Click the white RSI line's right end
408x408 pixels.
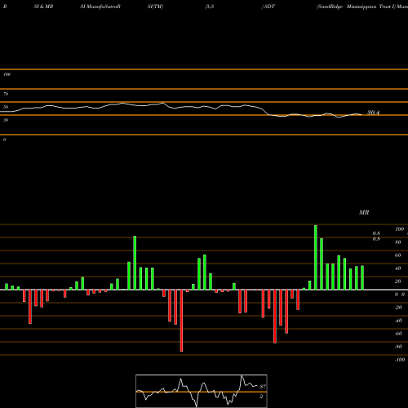pos(361,114)
